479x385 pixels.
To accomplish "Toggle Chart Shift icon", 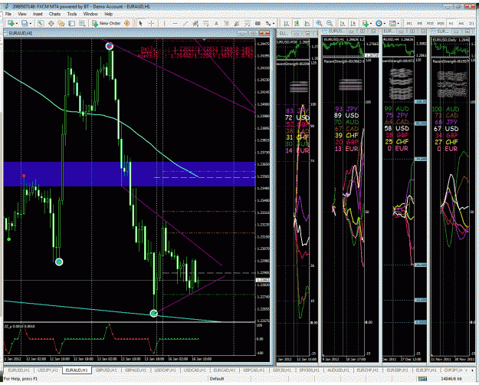I will (353, 23).
